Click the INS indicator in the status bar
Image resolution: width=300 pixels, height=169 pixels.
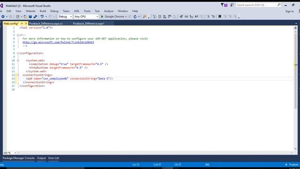[207, 165]
